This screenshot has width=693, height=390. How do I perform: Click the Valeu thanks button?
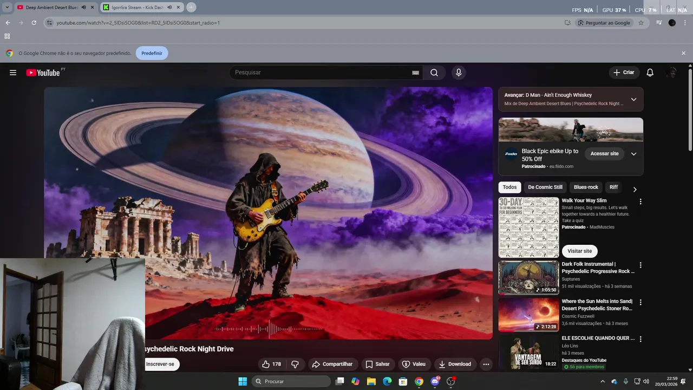coord(414,364)
